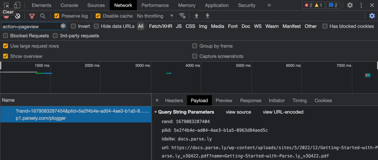Open the Cookies tab
The height and width of the screenshot is (160, 378).
click(323, 100)
